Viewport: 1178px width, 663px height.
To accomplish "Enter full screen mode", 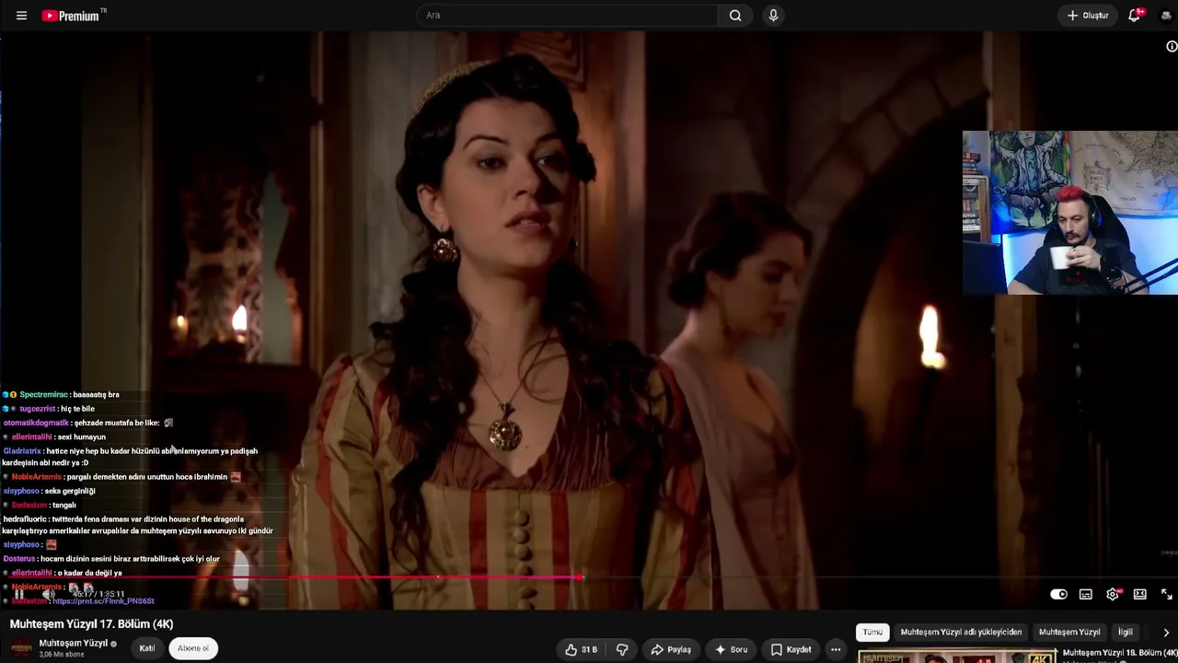I will (x=1166, y=595).
